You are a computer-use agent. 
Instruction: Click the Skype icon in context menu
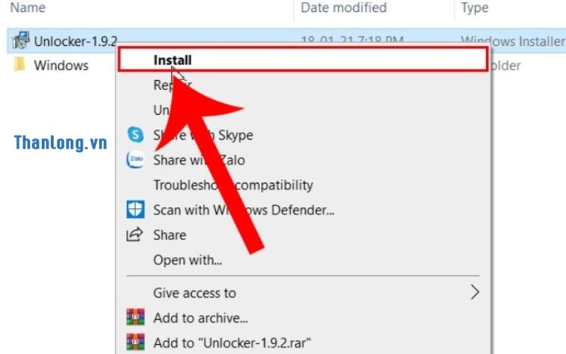(x=134, y=135)
